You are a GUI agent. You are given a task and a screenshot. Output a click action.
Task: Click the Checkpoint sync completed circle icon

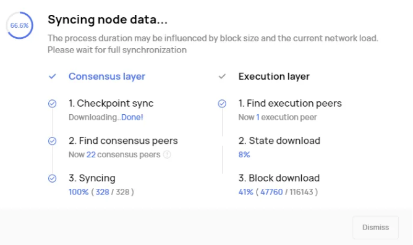52,104
